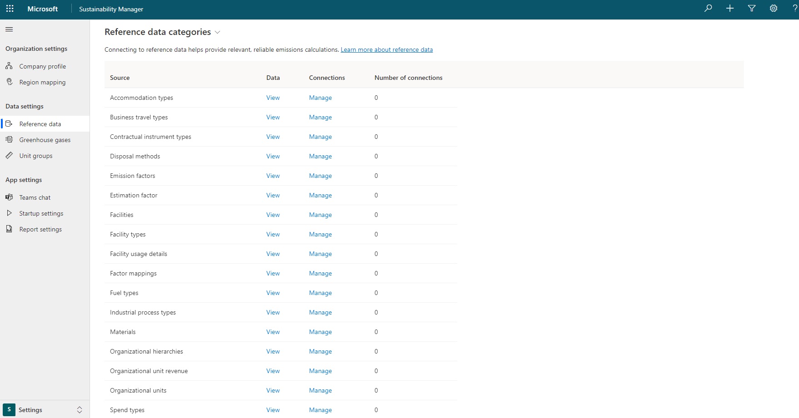Open the filter icon in top bar
Image resolution: width=799 pixels, height=418 pixels.
(x=752, y=8)
